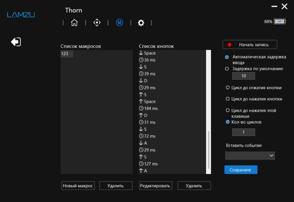Click 'Удалить' under macro list
This screenshot has width=294, height=202.
tap(116, 186)
